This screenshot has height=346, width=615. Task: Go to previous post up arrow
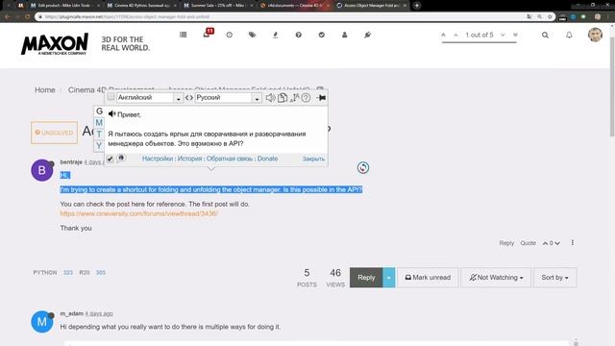(x=455, y=35)
